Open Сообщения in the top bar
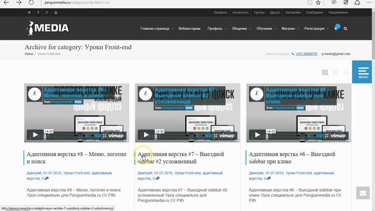 (315, 12)
